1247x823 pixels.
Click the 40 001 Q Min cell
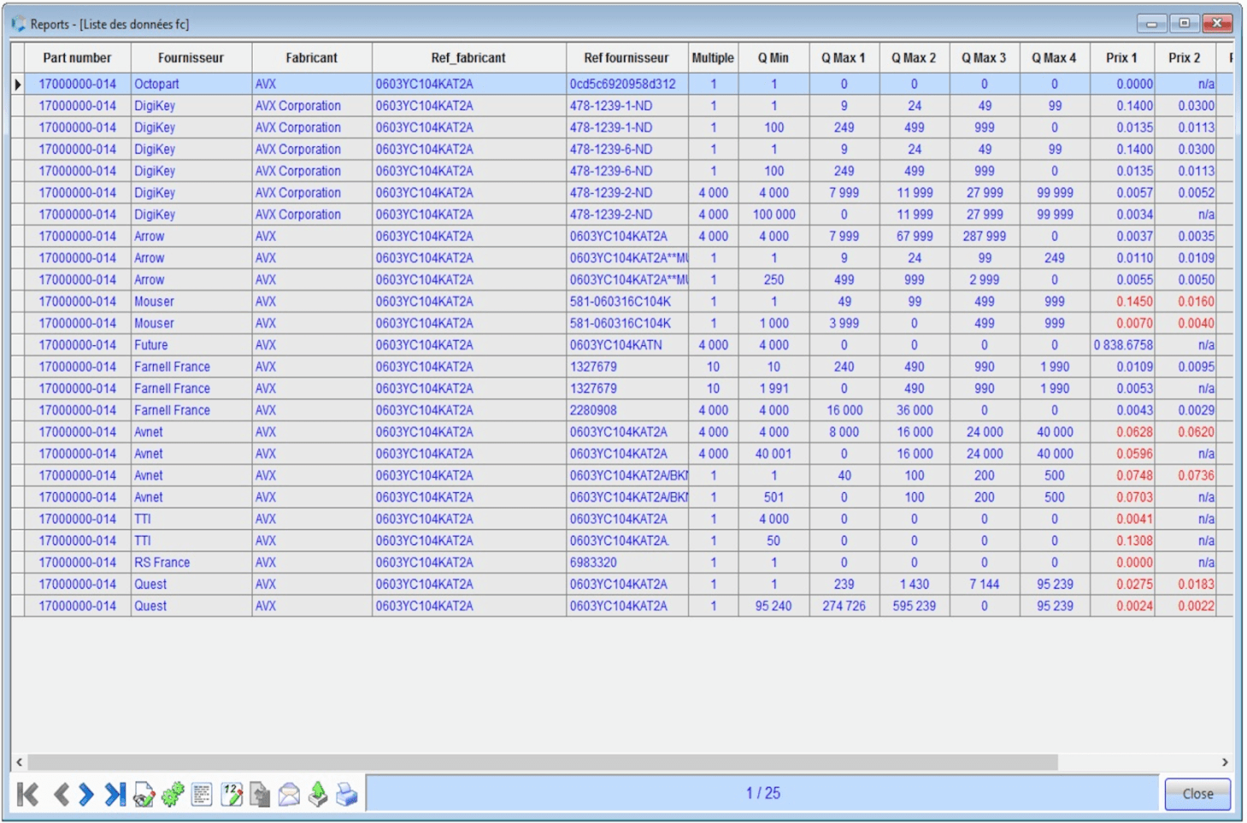point(773,454)
